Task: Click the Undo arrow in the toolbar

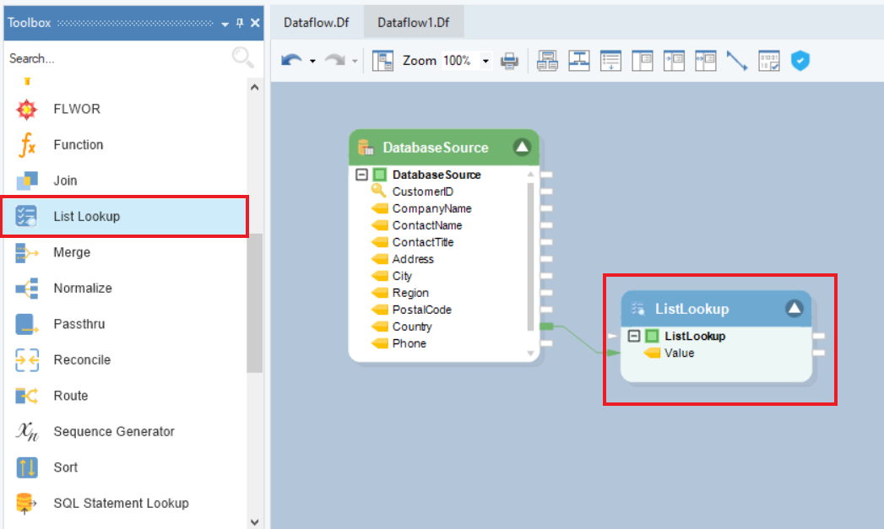Action: (292, 61)
